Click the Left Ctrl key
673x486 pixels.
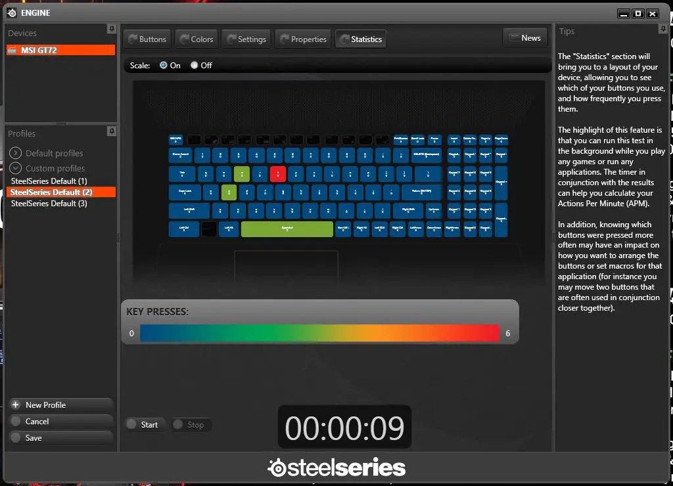pyautogui.click(x=184, y=229)
